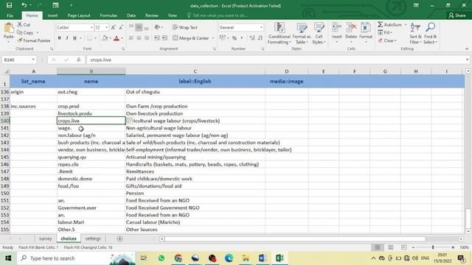Switch to the View ribbon tab
Image resolution: width=472 pixels, height=265 pixels.
coord(173,15)
